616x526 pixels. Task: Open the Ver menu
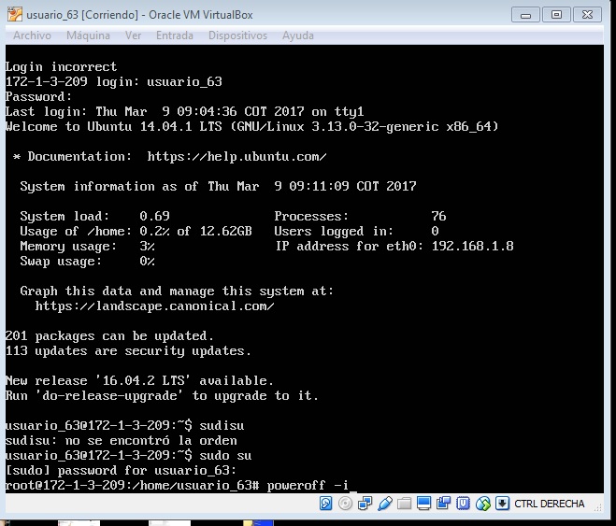coord(133,36)
